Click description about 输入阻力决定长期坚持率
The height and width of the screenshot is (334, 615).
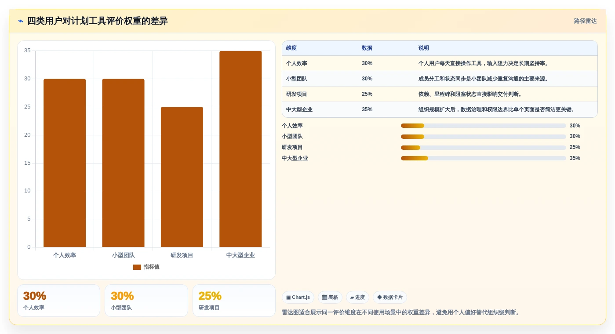[x=484, y=63]
